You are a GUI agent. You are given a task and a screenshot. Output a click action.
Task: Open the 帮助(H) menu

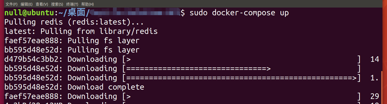click(88, 4)
